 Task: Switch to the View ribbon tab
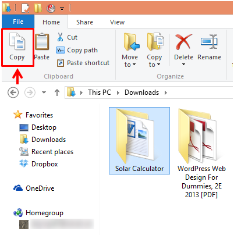coord(117,22)
